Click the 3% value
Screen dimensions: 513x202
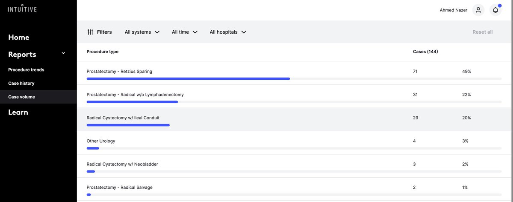[x=465, y=141]
